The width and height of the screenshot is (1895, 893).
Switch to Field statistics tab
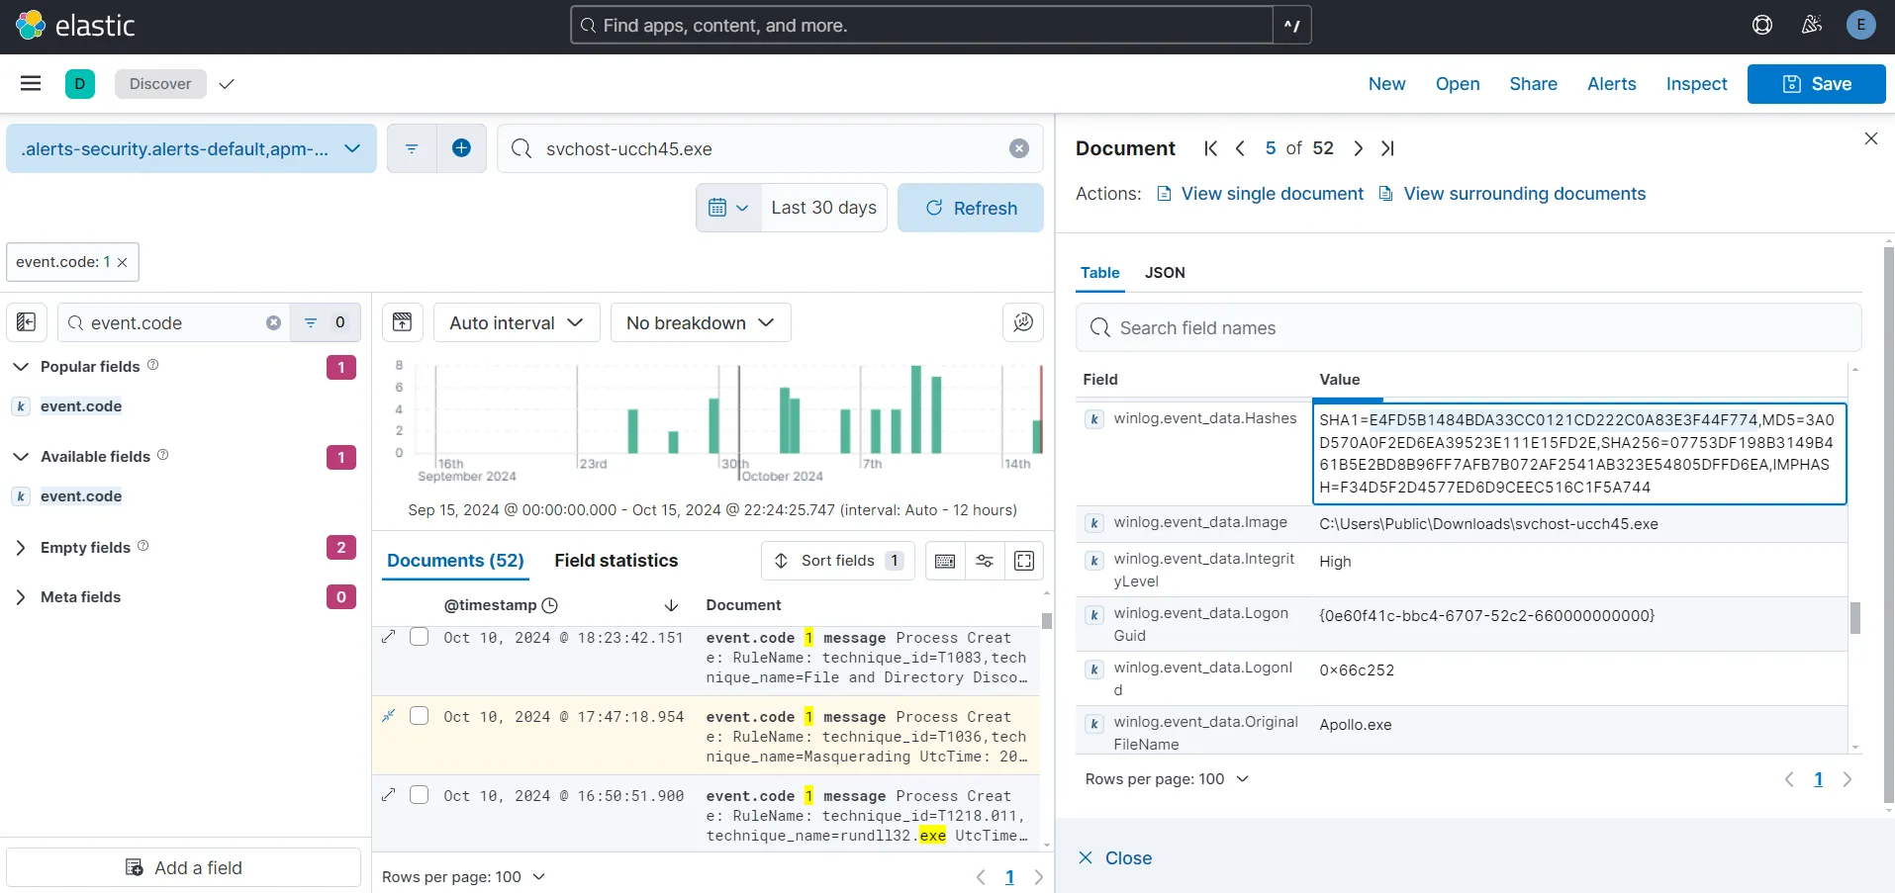(616, 561)
